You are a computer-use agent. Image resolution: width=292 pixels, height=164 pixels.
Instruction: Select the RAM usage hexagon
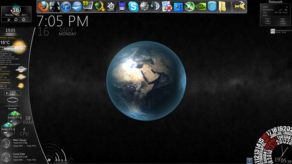pos(8,129)
